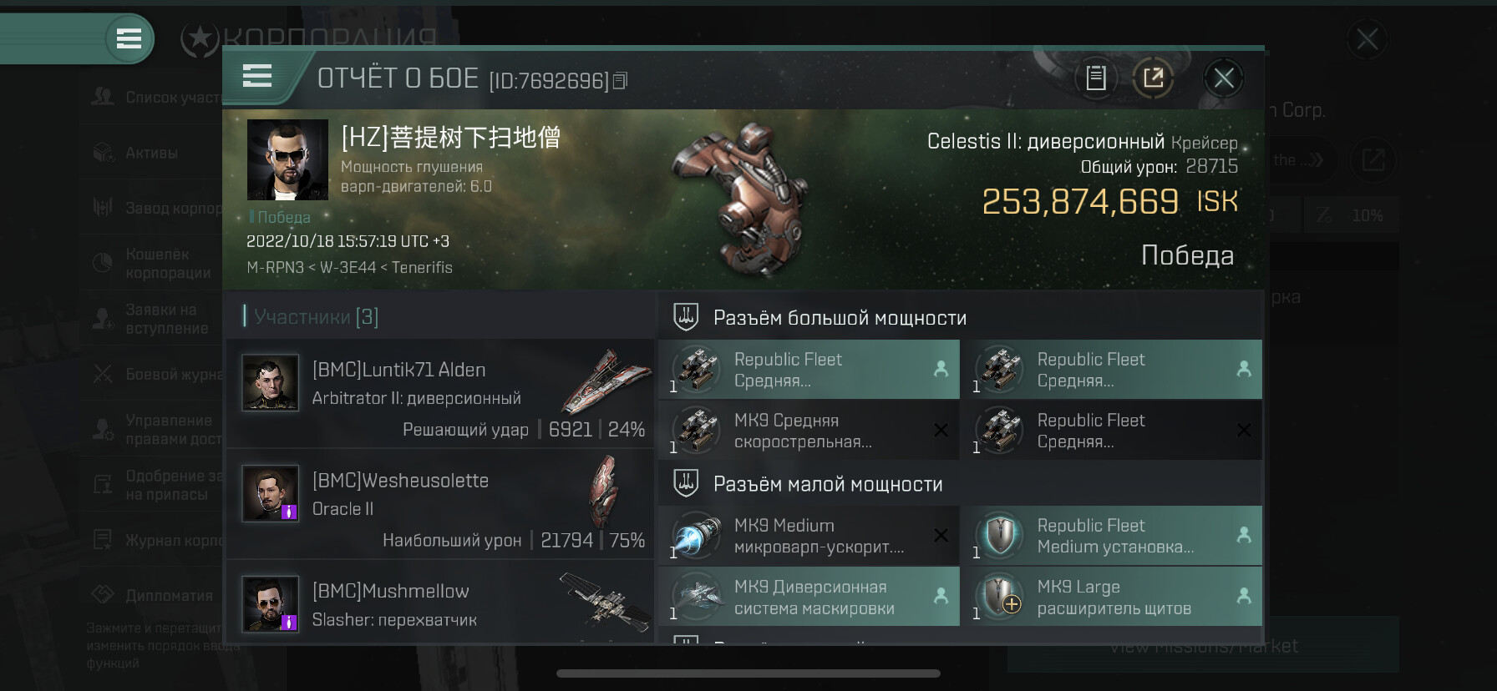Click the copy ID icon next to 7692696

621,81
